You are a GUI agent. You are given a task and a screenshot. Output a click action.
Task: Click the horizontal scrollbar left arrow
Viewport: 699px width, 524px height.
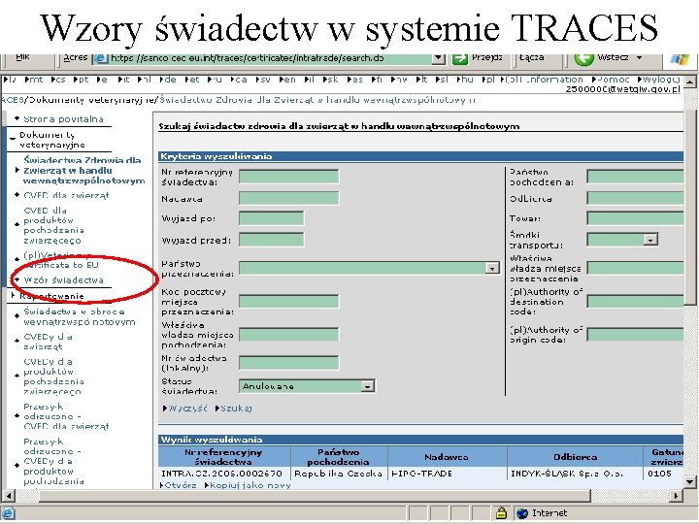(x=9, y=496)
